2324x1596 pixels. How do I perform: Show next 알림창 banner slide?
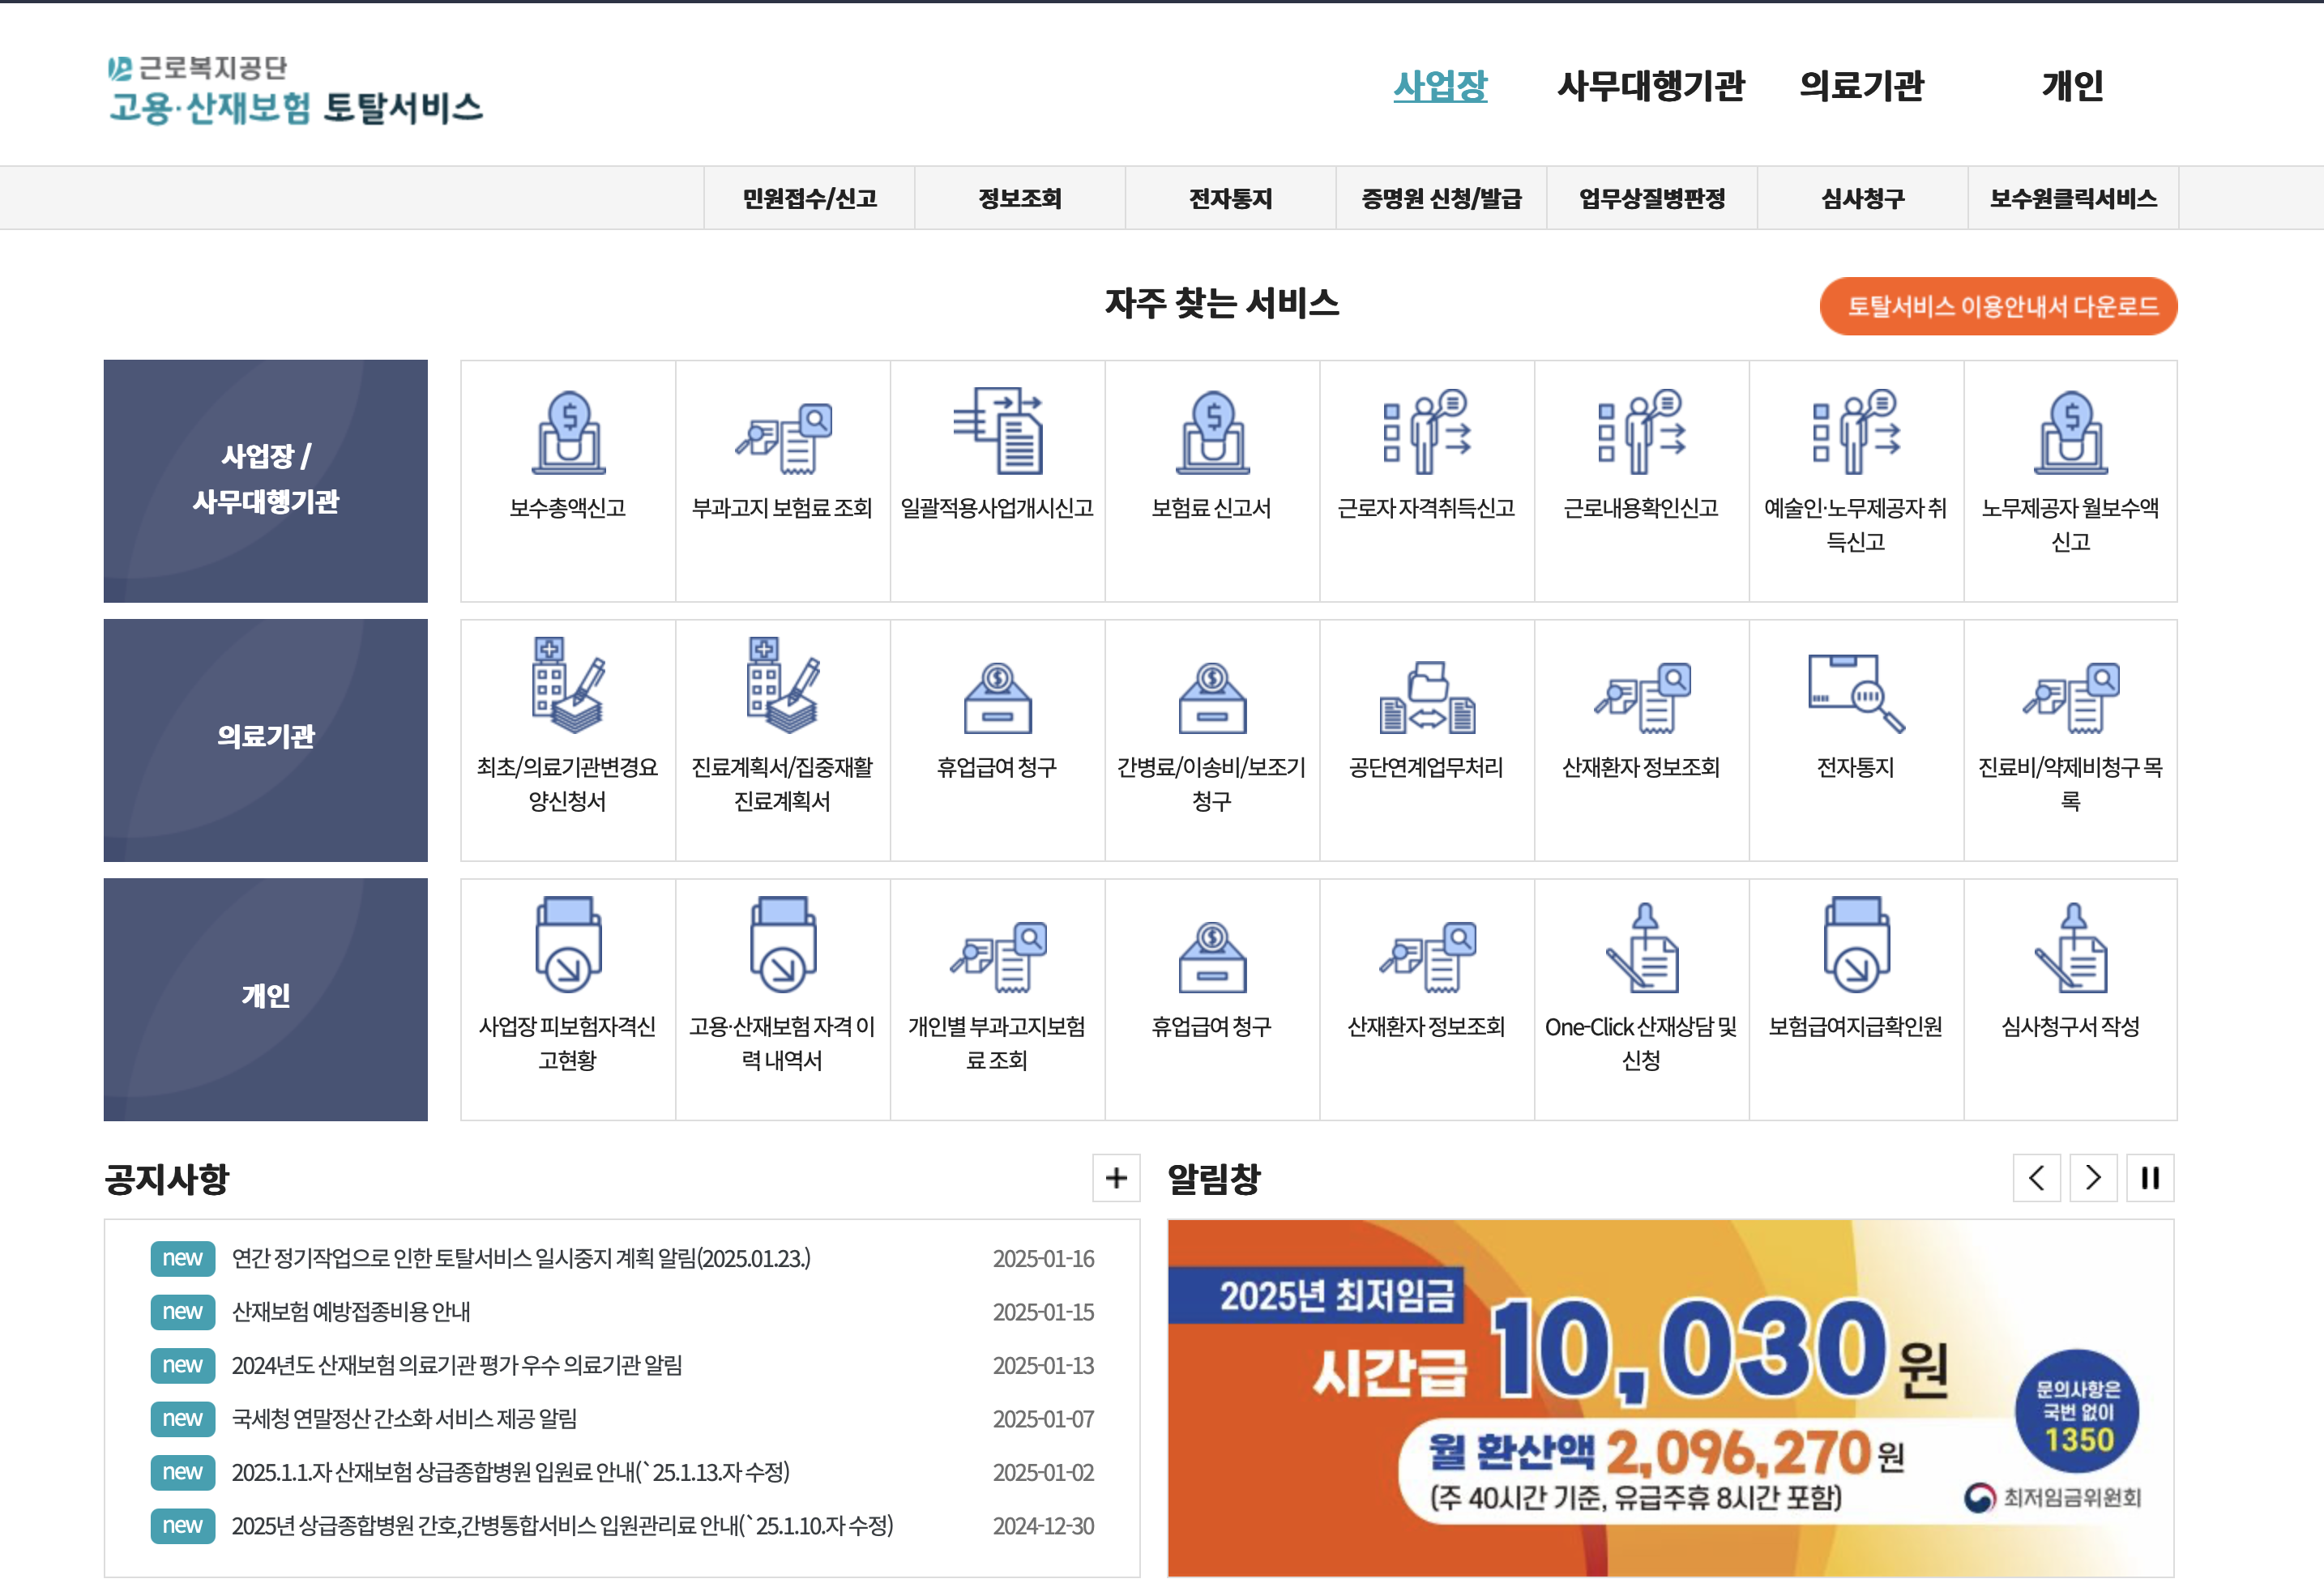click(2093, 1178)
